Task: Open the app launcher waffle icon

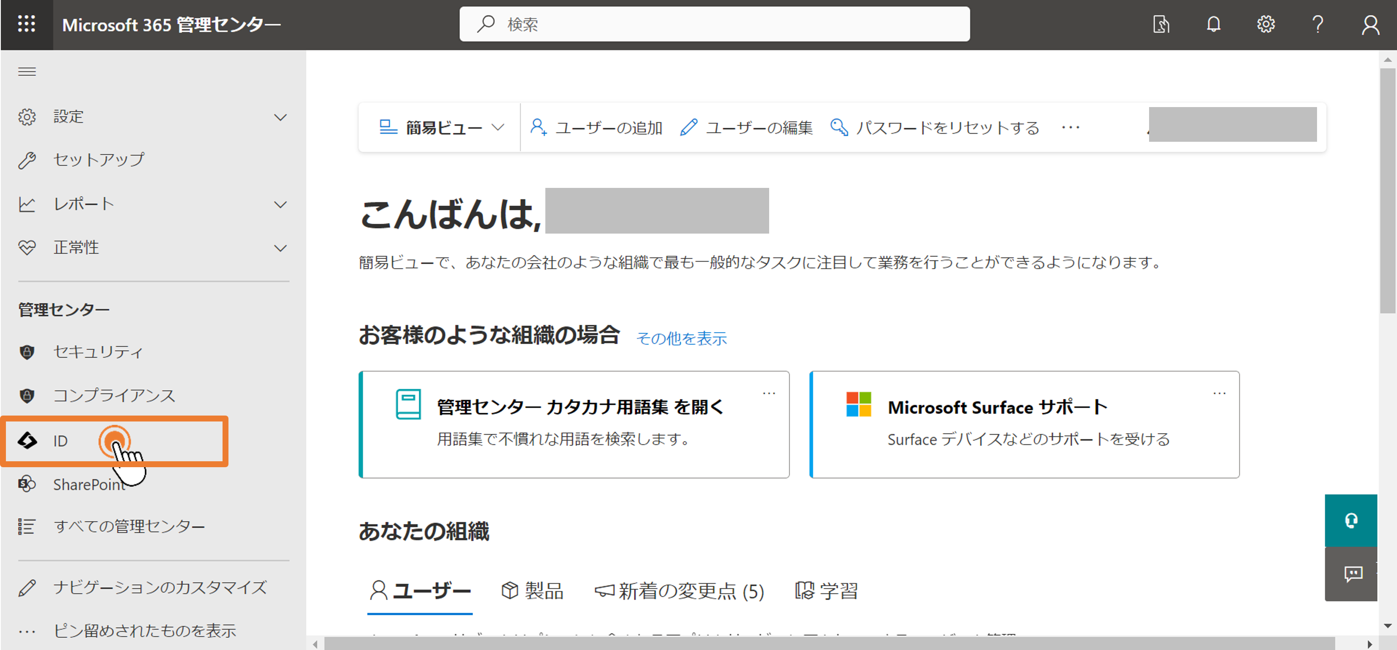Action: pos(26,24)
